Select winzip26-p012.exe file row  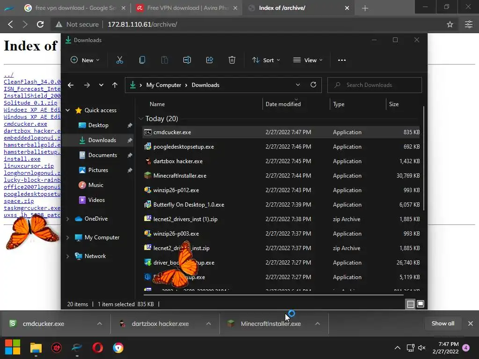point(281,190)
